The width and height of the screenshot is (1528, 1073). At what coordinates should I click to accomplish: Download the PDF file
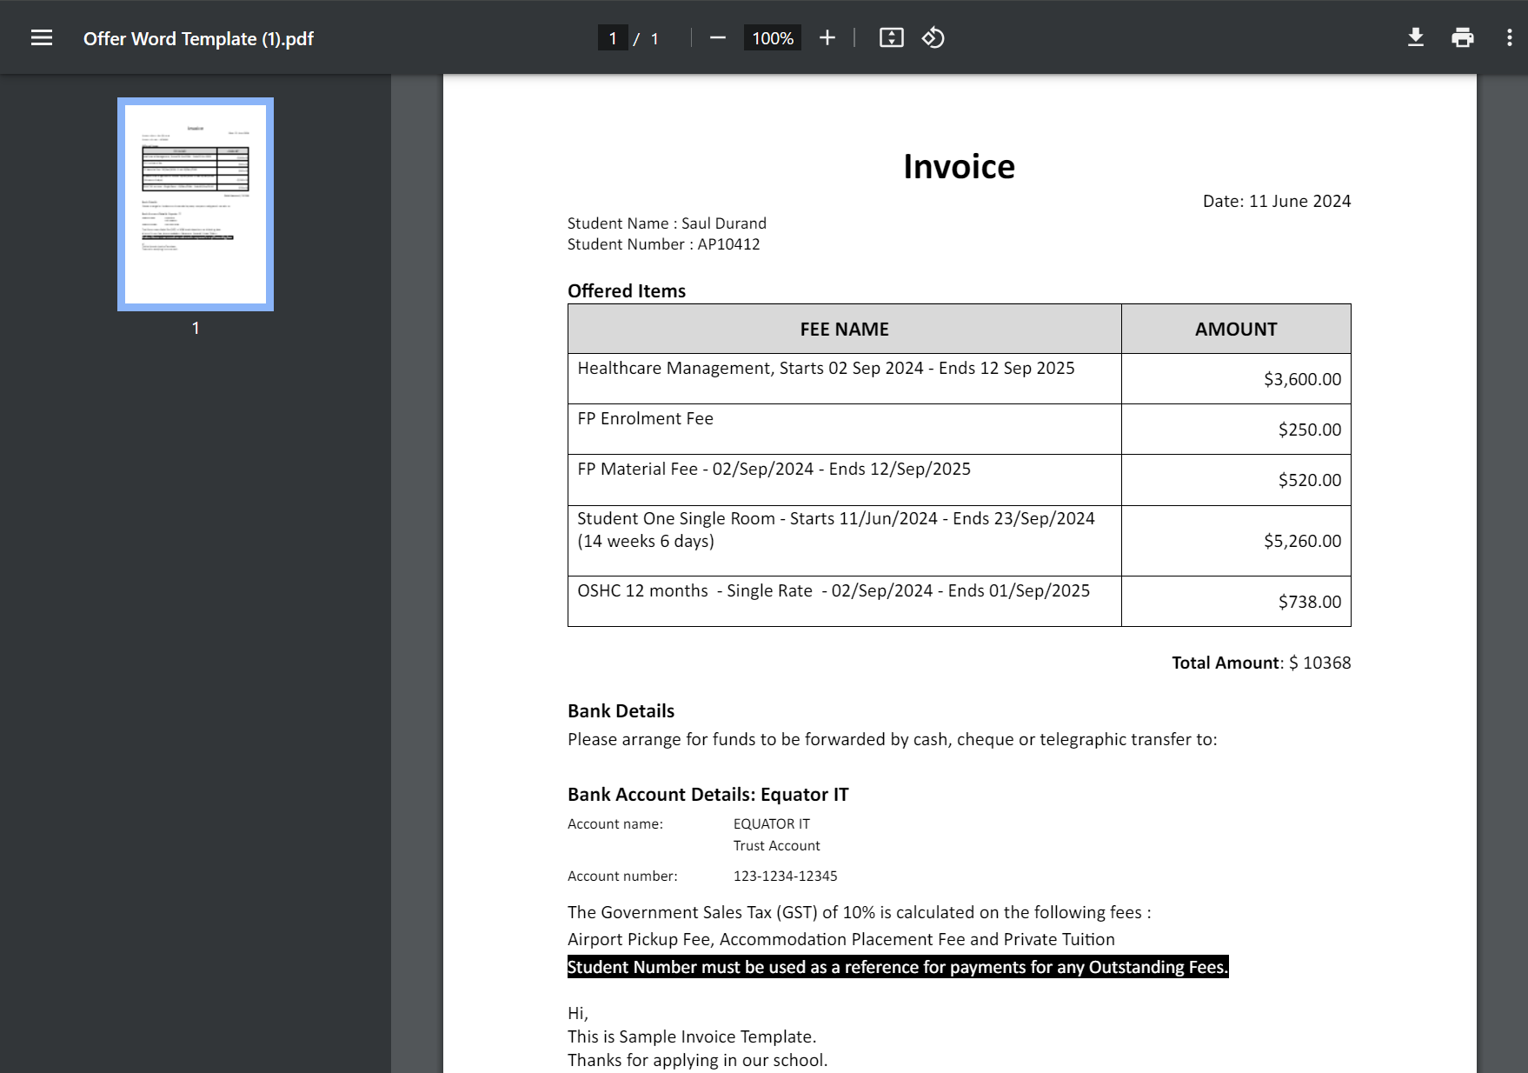tap(1416, 38)
